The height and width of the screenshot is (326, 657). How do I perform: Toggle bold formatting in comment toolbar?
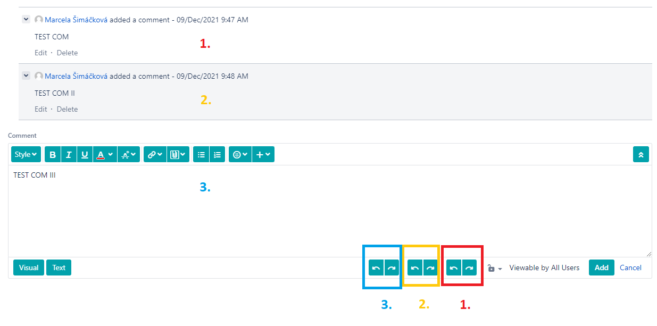pyautogui.click(x=53, y=155)
